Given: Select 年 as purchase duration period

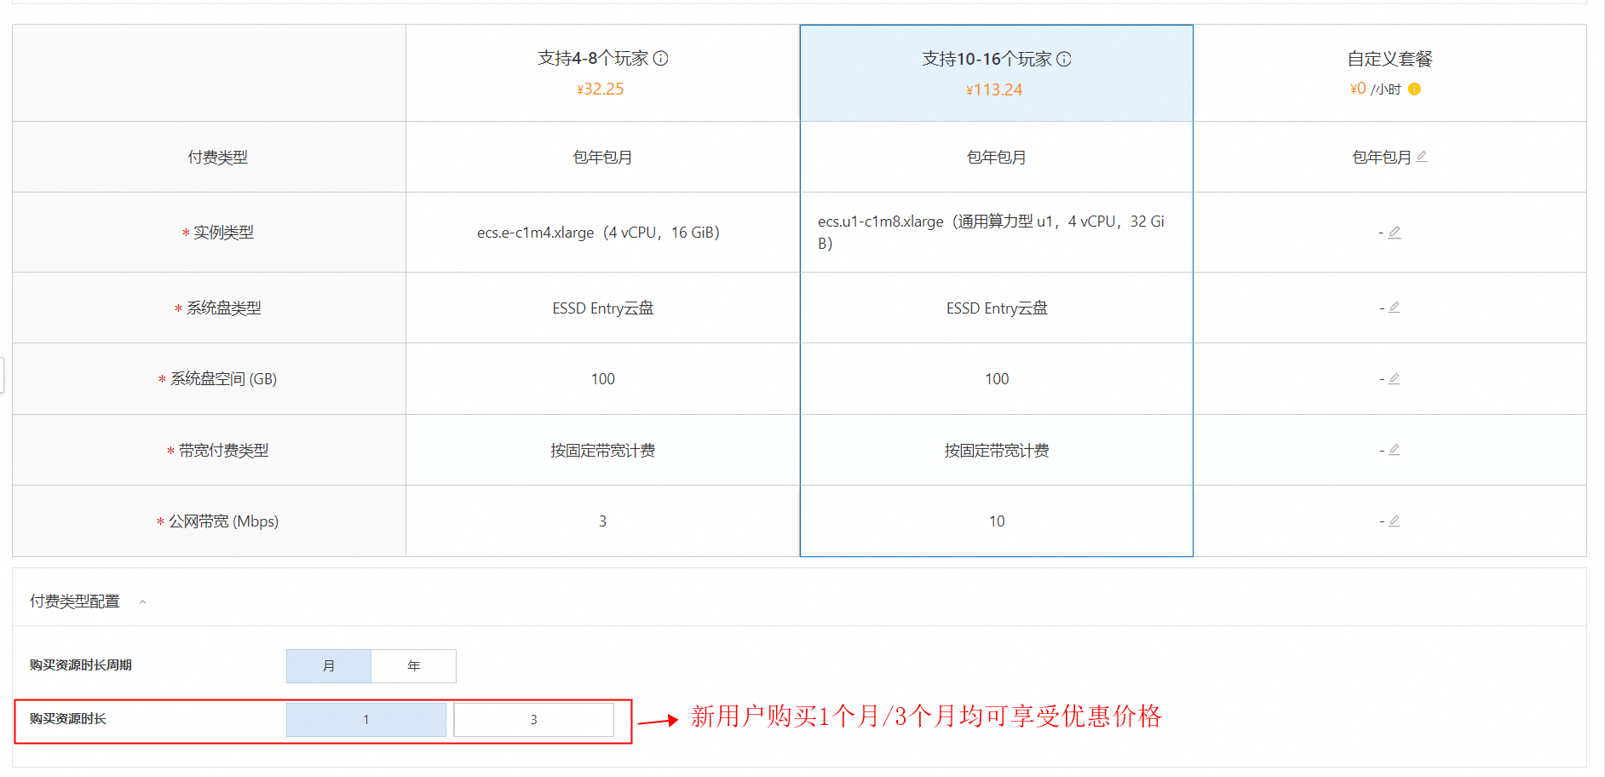Looking at the screenshot, I should coord(414,665).
